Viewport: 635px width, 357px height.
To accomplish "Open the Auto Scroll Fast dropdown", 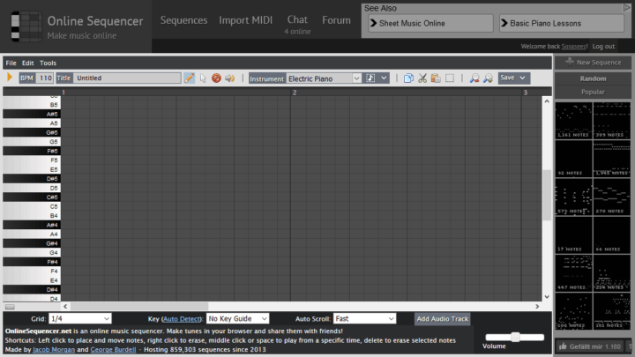I will (x=364, y=318).
